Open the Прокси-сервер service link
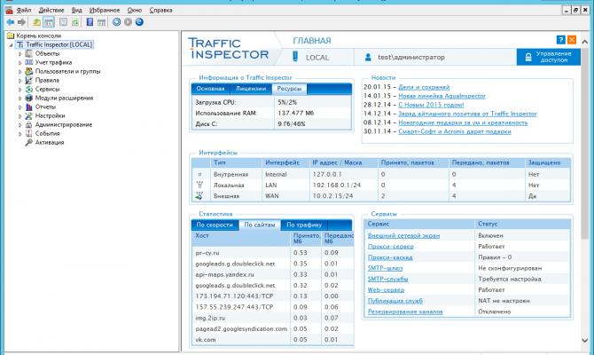 tap(391, 247)
